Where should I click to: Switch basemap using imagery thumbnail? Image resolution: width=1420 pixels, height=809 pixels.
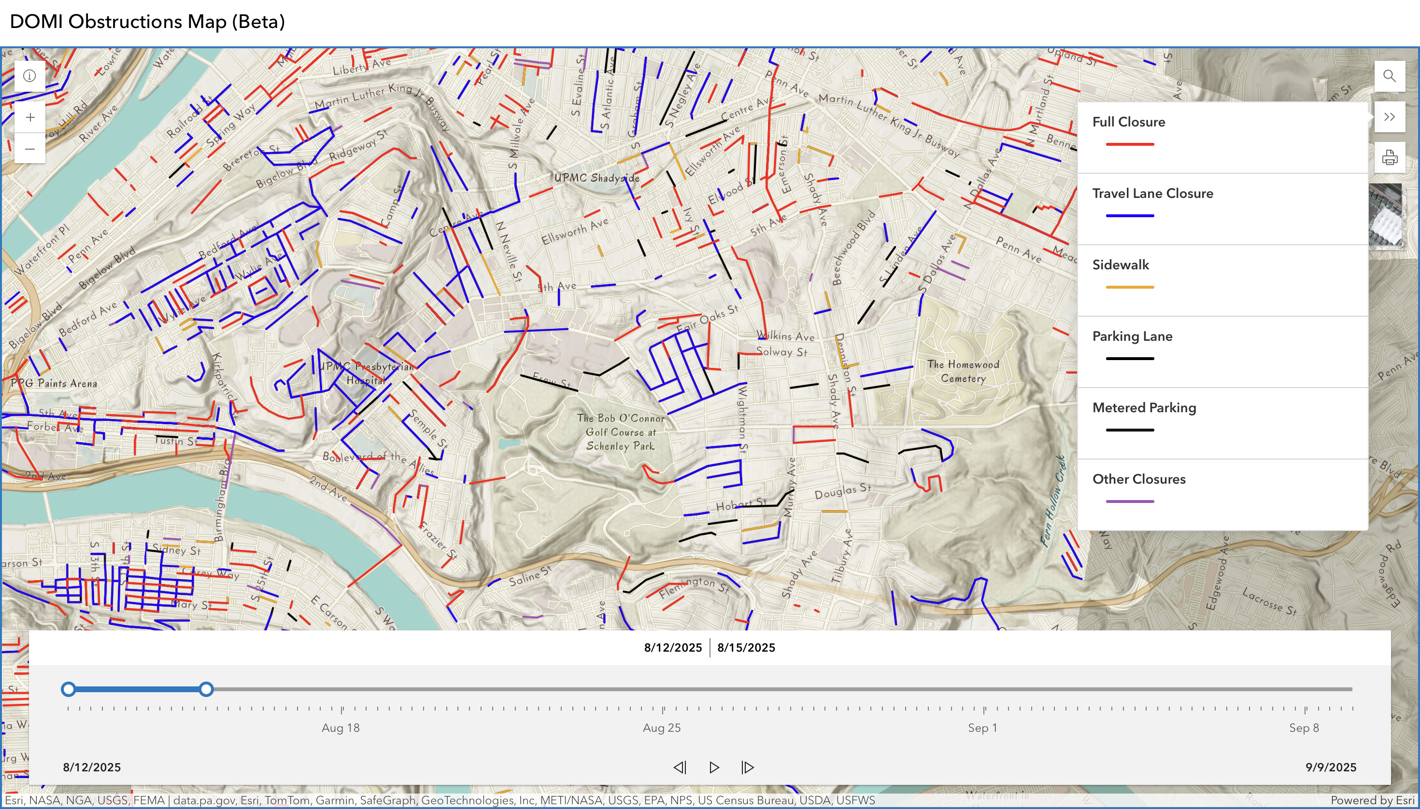1385,215
